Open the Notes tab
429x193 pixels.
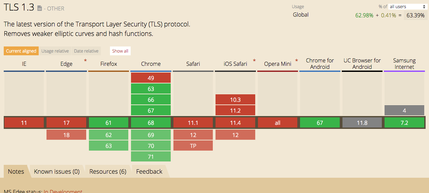[x=16, y=171]
